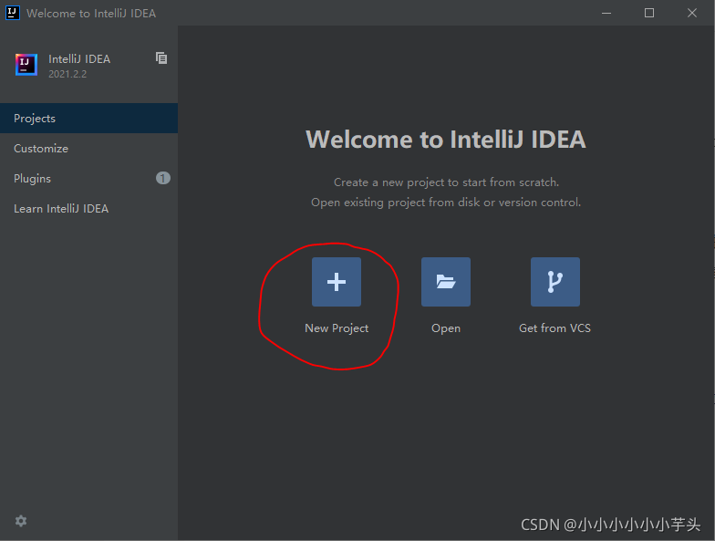Open the Plugins tab
Viewport: 715px width, 541px height.
coord(89,179)
